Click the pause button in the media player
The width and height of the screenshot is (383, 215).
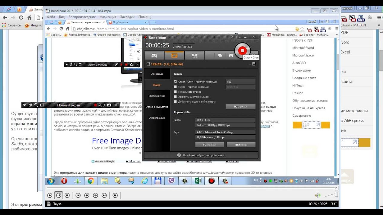(x=59, y=195)
